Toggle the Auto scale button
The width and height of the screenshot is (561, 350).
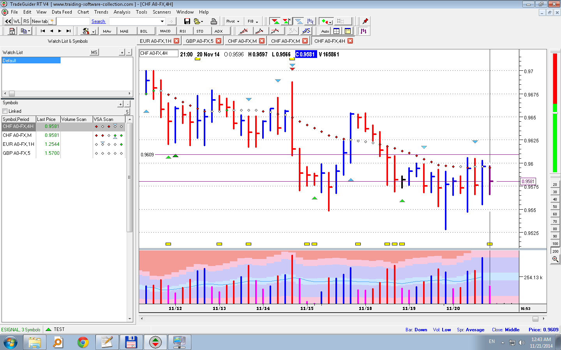pos(325,31)
